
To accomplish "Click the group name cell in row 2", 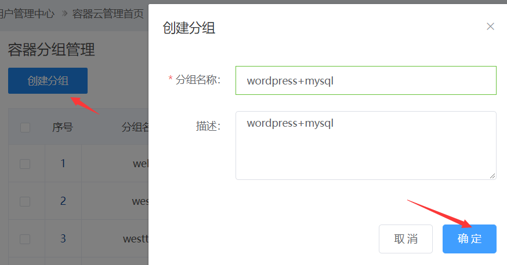I will pyautogui.click(x=140, y=201).
